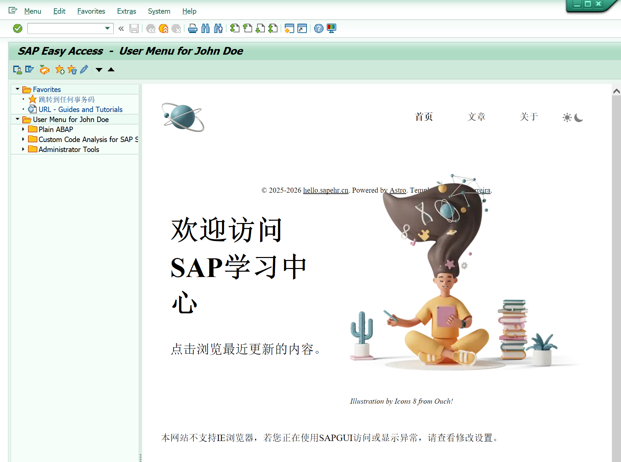Image resolution: width=621 pixels, height=462 pixels.
Task: Go to Last Page icon
Action: point(273,29)
